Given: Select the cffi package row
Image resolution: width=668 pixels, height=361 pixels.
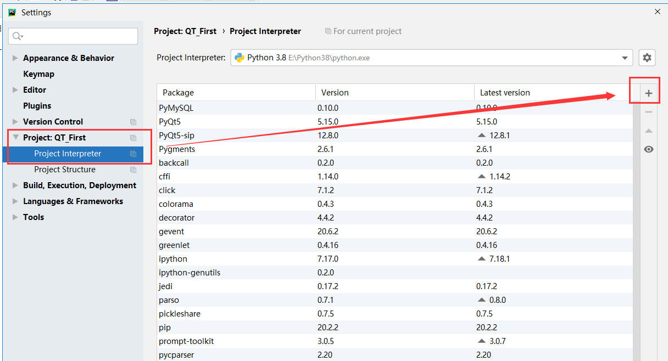Looking at the screenshot, I should click(x=394, y=177).
